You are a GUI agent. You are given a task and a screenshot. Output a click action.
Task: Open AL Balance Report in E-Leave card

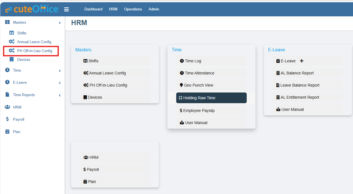point(297,73)
